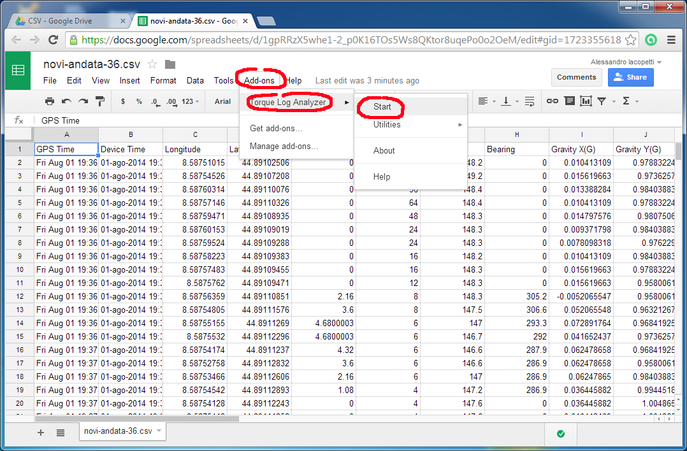This screenshot has width=687, height=451.
Task: Format selection as percent
Action: coord(138,101)
